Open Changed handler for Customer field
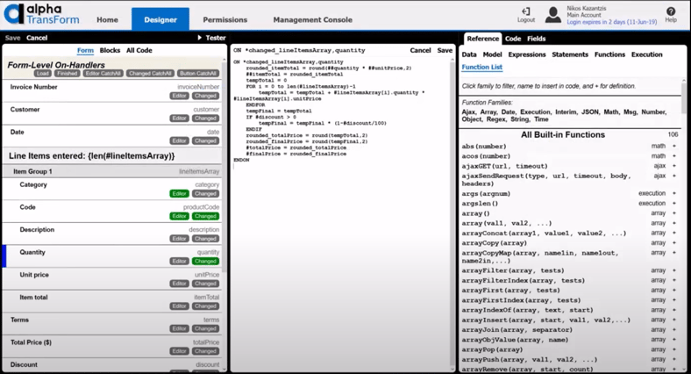 (205, 119)
